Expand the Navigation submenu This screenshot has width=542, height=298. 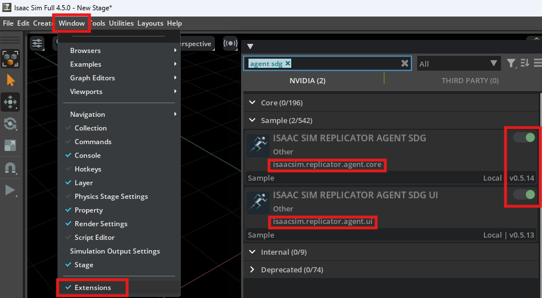pyautogui.click(x=119, y=114)
